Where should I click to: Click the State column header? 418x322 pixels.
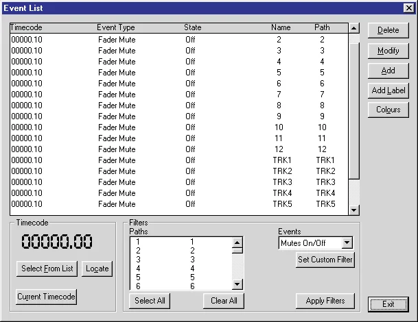(193, 27)
